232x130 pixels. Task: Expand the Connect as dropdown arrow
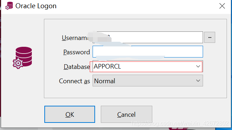[198, 81]
